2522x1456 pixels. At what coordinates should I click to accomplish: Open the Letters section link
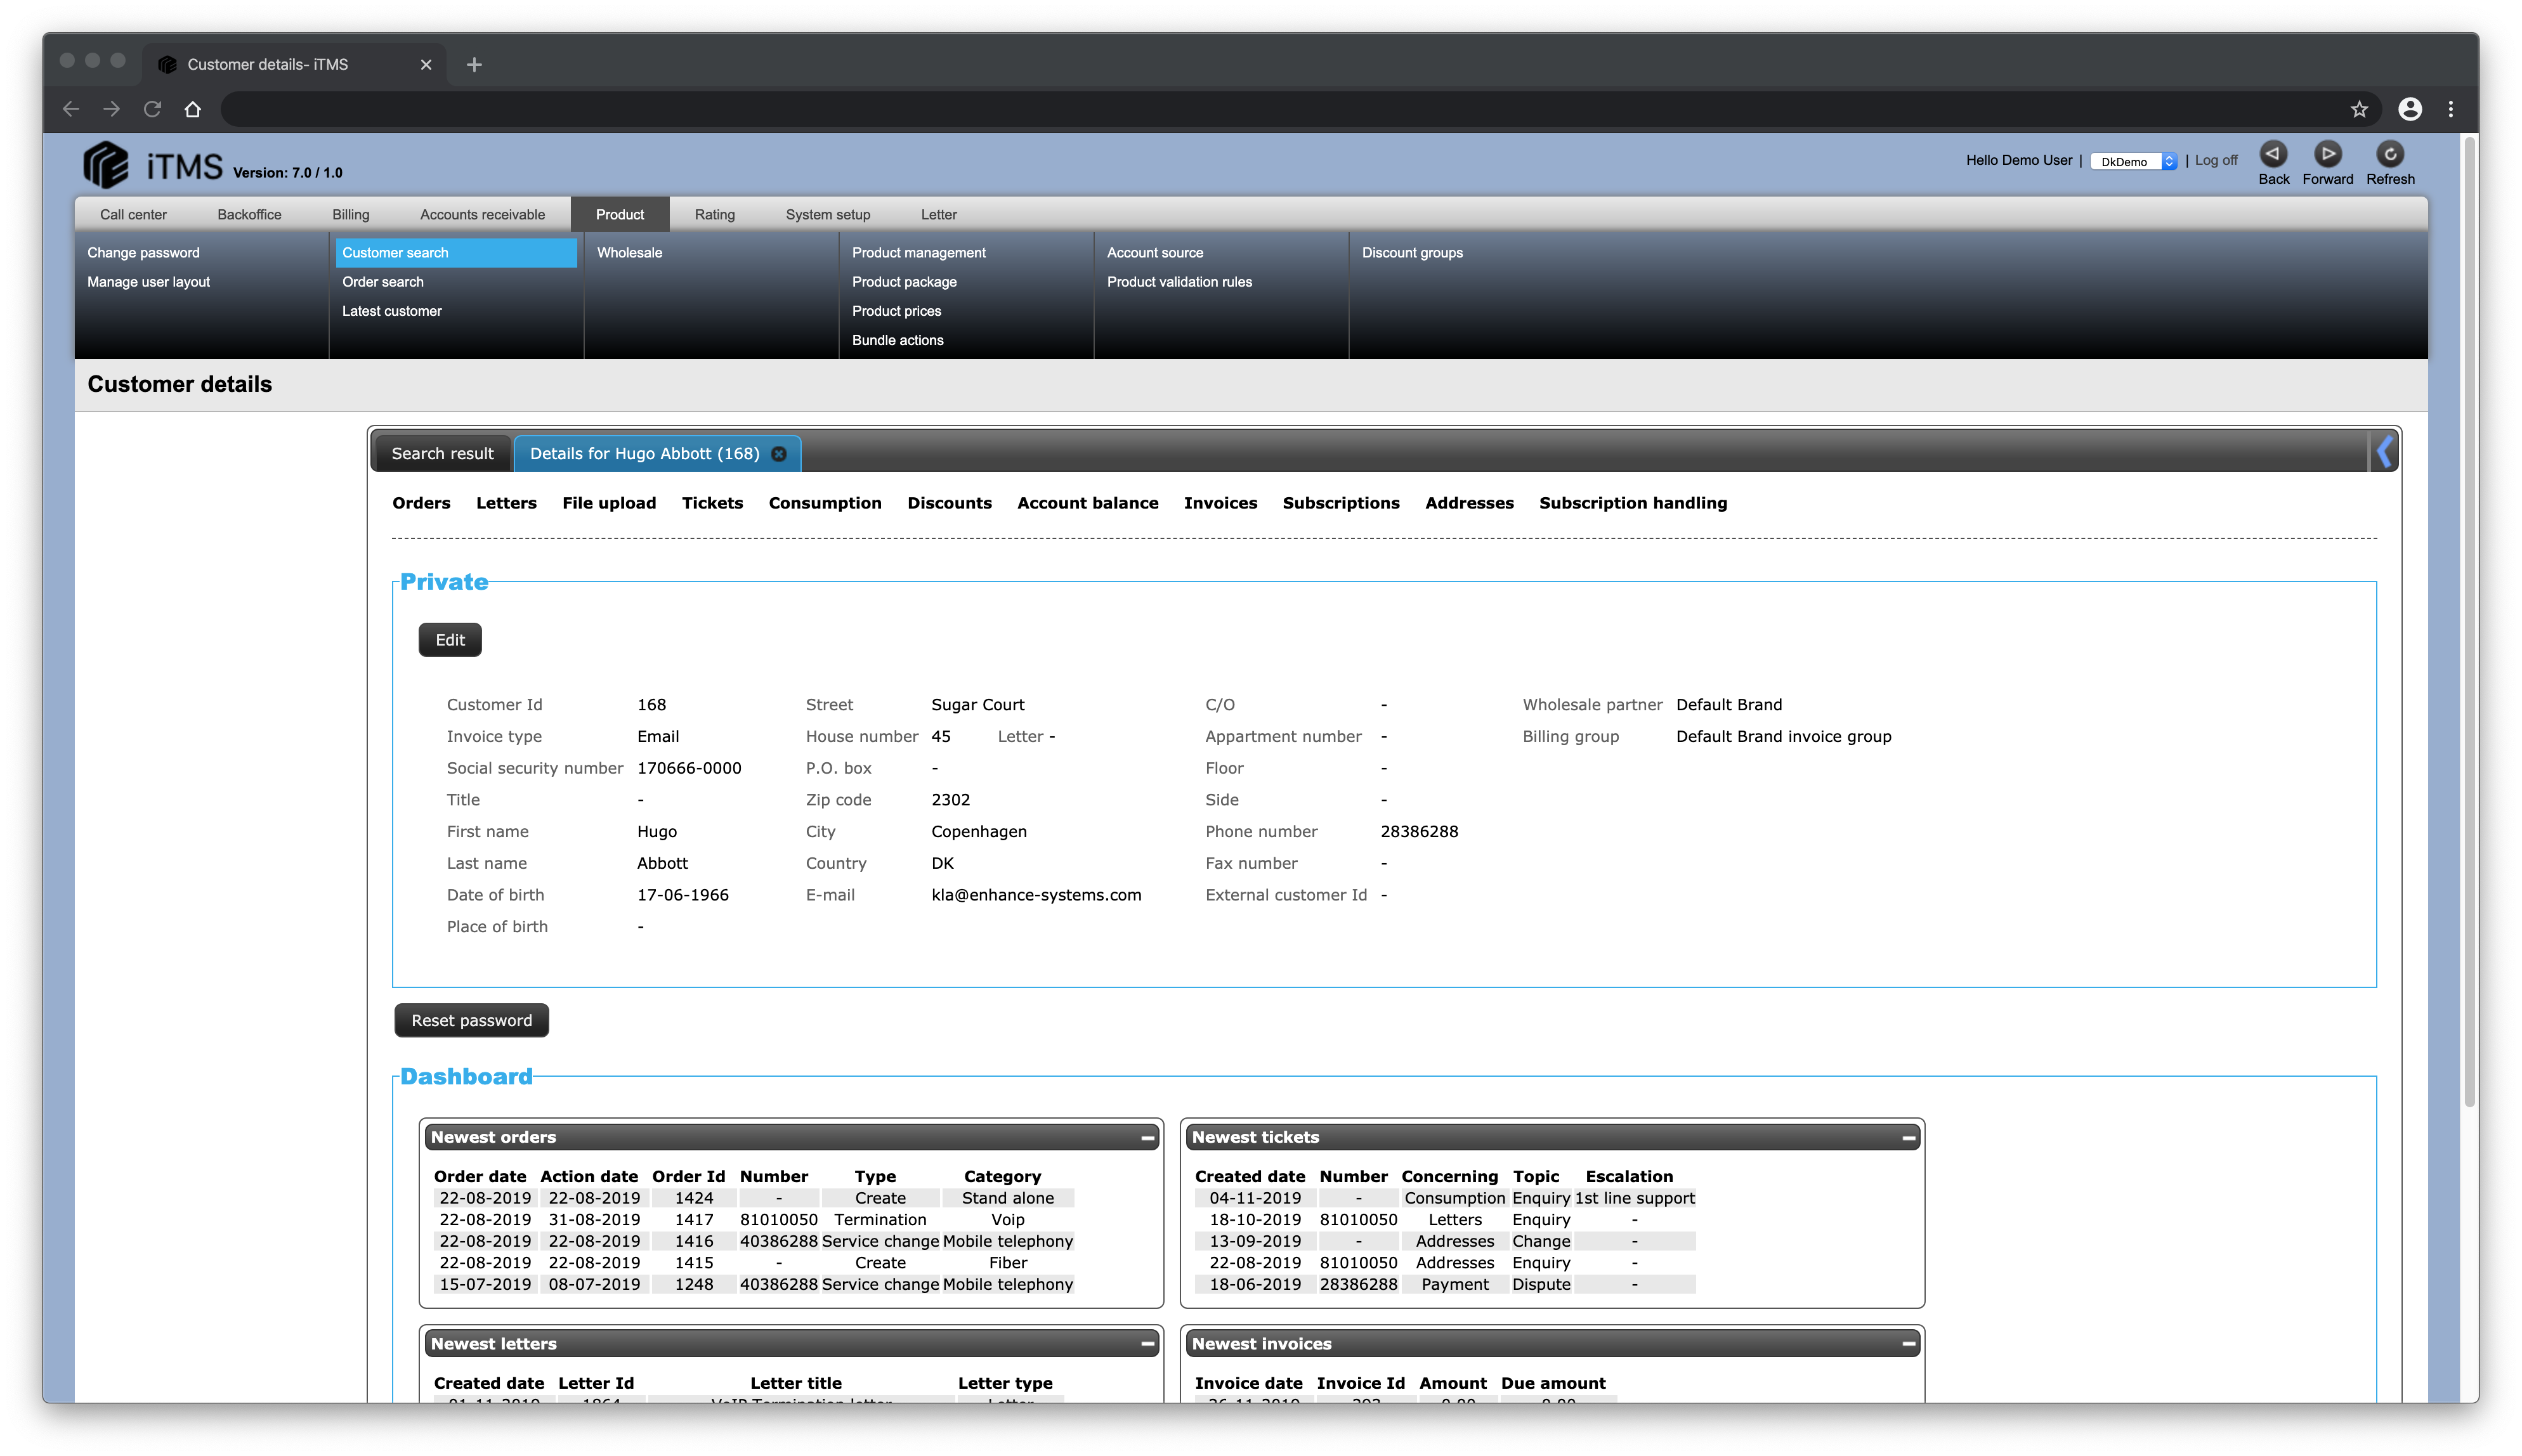(x=506, y=503)
